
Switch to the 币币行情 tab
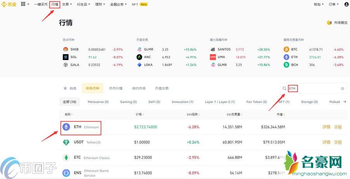[116, 88]
